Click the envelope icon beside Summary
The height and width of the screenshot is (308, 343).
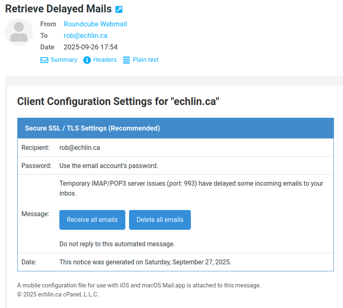[x=44, y=60]
